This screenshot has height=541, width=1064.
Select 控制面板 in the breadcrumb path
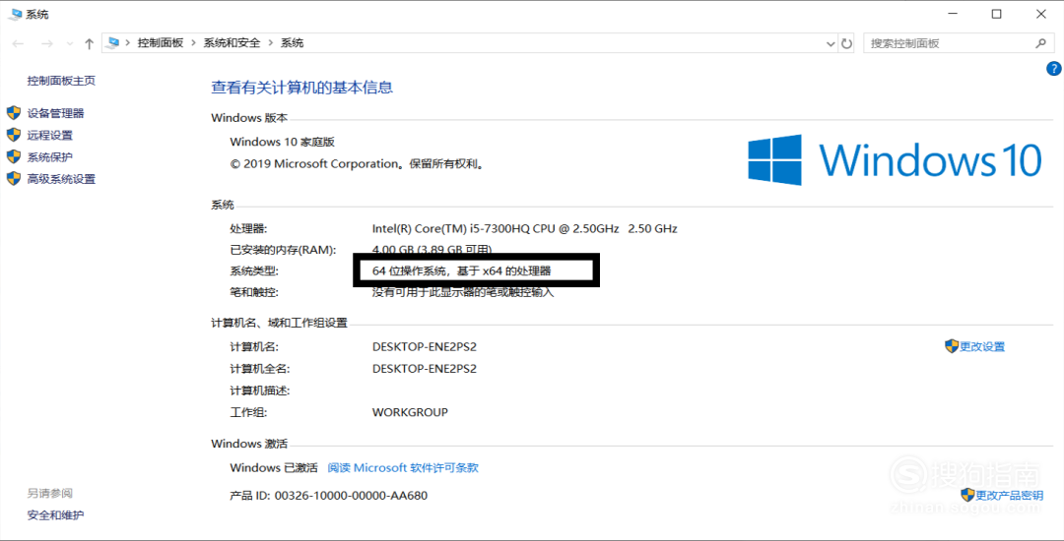pos(161,42)
